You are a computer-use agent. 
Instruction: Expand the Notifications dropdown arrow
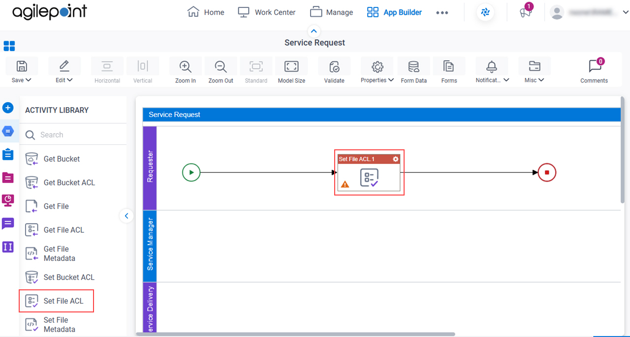click(x=506, y=80)
